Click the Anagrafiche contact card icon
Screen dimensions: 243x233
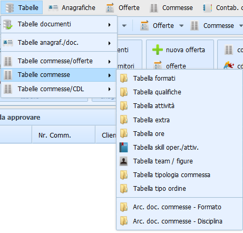point(53,8)
